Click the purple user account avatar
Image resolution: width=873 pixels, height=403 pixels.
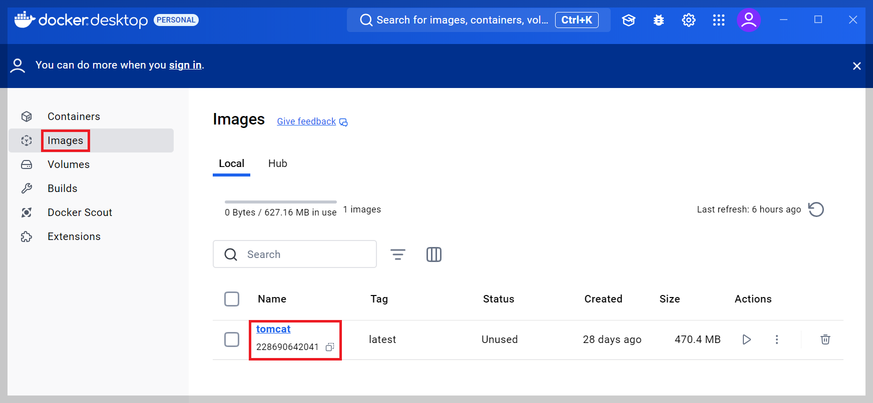tap(749, 20)
